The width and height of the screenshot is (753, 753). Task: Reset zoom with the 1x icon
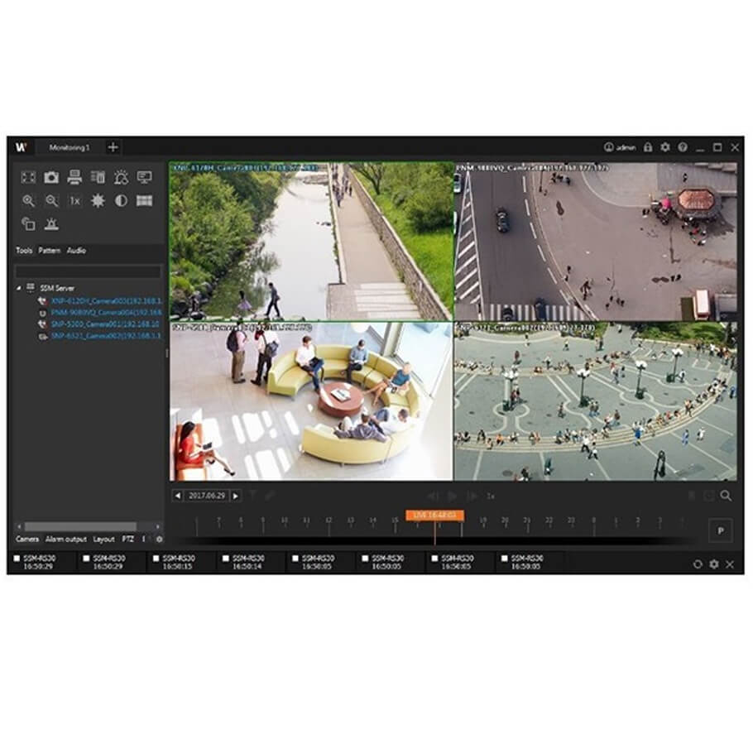coord(74,200)
